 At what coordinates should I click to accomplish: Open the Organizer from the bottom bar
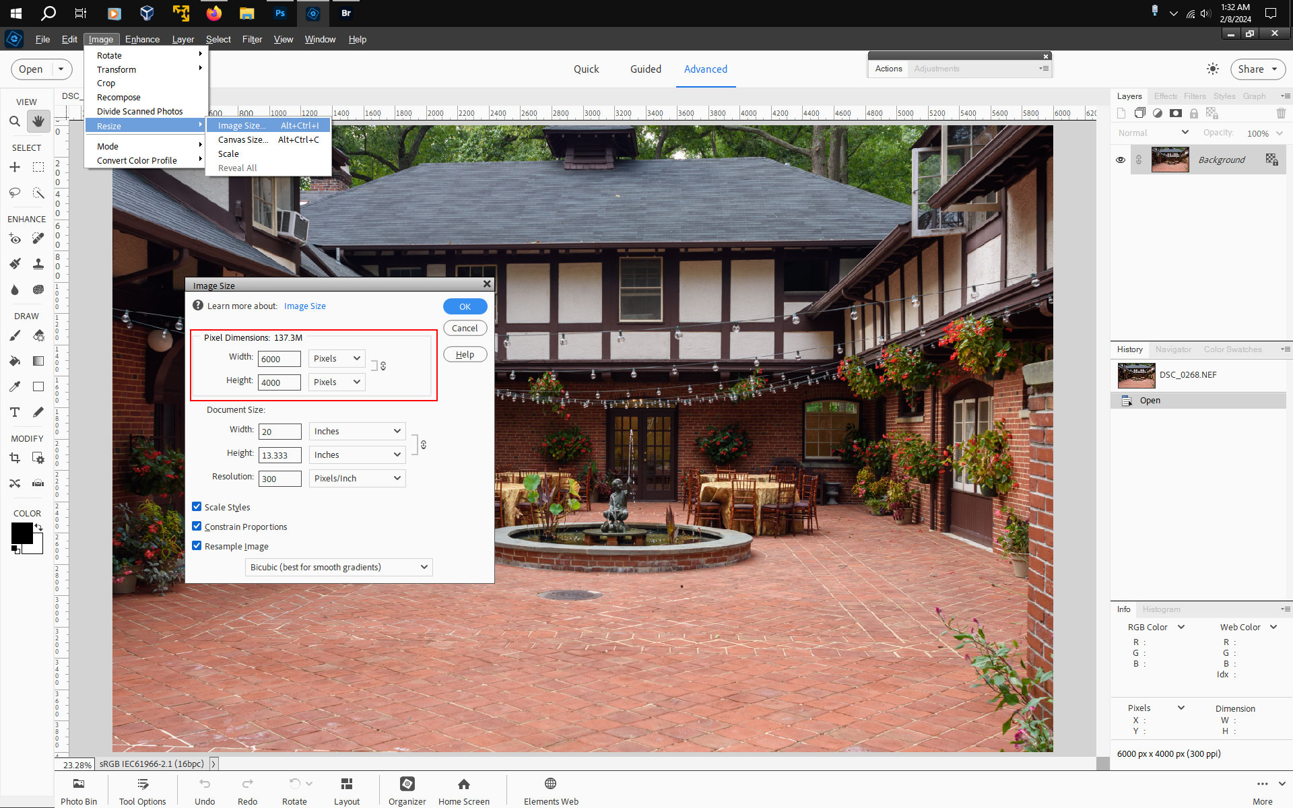click(407, 789)
